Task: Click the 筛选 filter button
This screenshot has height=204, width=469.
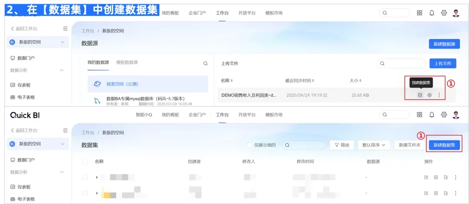Action: [x=342, y=145]
